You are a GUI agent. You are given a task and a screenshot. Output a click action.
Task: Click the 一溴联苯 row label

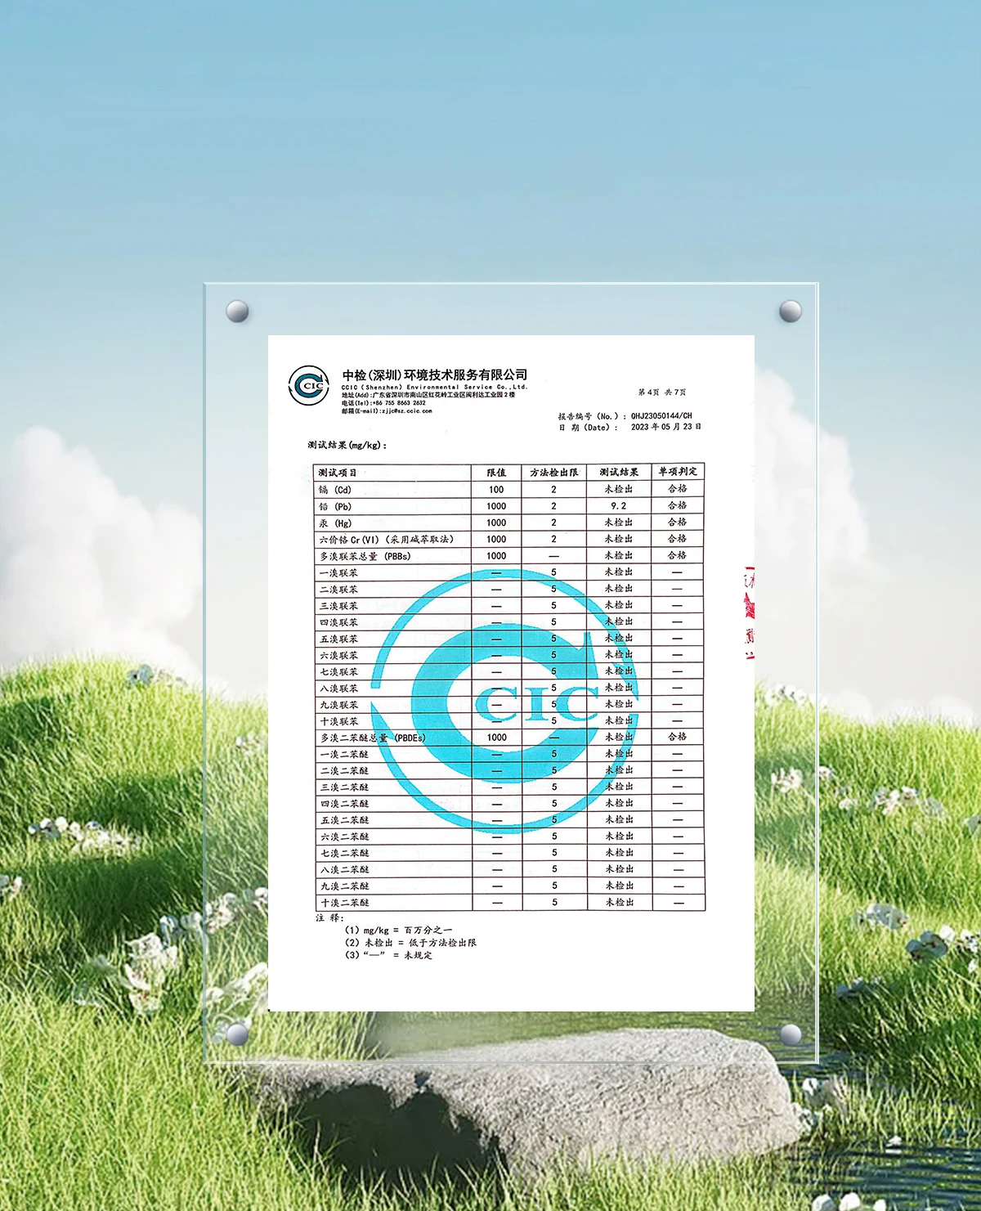(x=338, y=572)
